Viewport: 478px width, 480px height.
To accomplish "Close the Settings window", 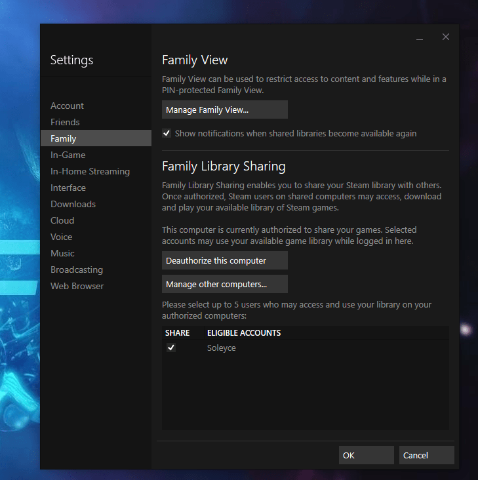I will click(x=446, y=37).
